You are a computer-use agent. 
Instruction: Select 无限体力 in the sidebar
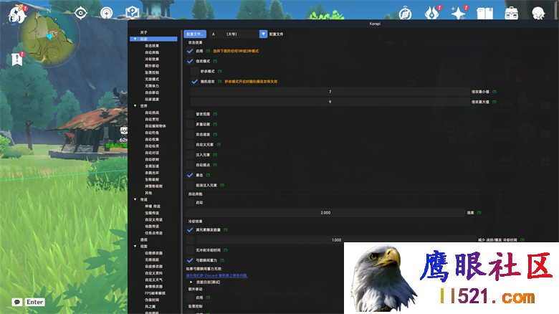152,86
